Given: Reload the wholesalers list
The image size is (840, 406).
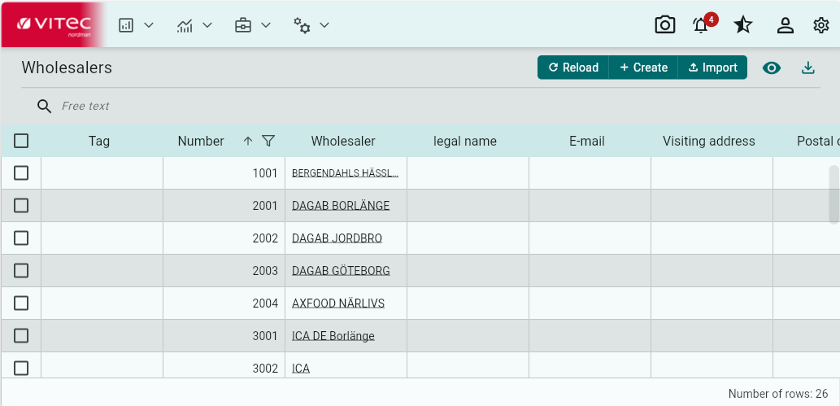Looking at the screenshot, I should [573, 68].
